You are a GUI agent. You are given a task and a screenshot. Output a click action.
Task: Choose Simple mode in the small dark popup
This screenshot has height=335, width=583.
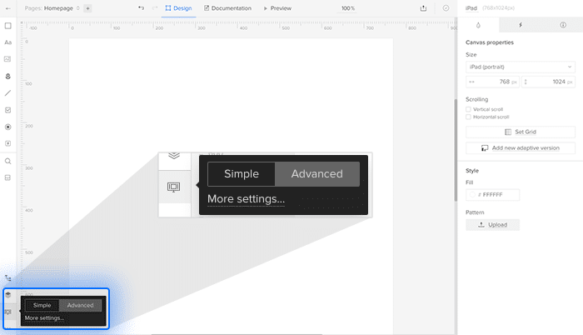(42, 305)
